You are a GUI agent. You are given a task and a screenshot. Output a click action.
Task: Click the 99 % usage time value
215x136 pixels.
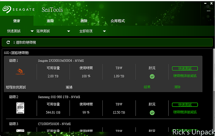point(86,113)
